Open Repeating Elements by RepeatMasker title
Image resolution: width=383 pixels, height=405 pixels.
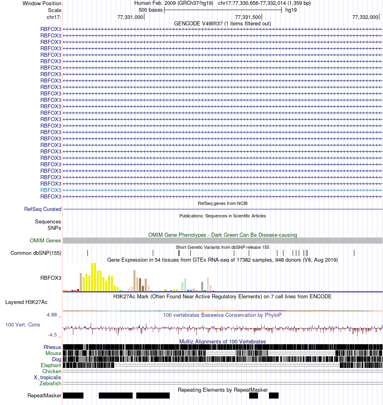click(223, 390)
